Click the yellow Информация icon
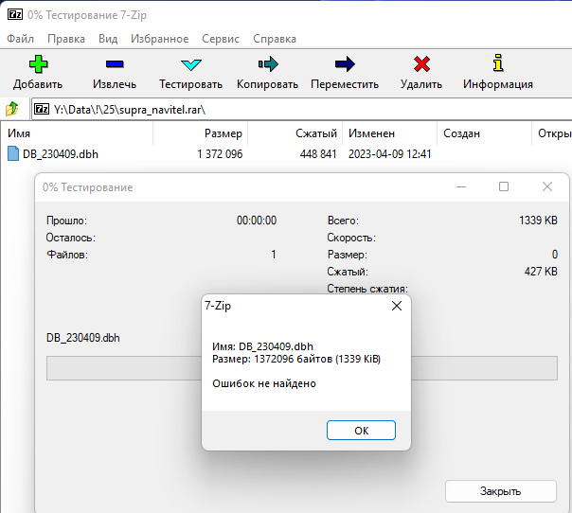Screen dimensions: 572x513 (x=497, y=65)
